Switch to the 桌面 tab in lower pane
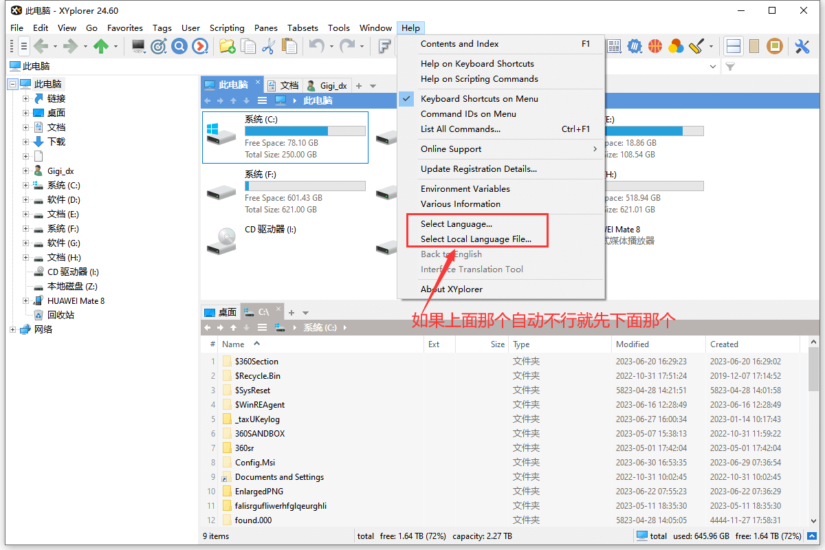825x550 pixels. tap(220, 312)
